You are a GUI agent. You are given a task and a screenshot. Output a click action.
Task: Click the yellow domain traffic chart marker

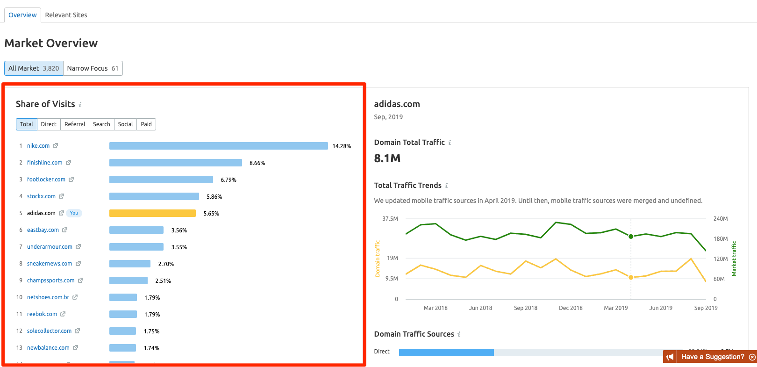click(x=631, y=277)
